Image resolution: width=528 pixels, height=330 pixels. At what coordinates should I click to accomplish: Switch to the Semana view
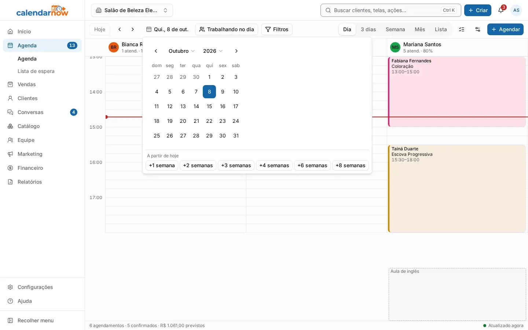click(x=395, y=29)
